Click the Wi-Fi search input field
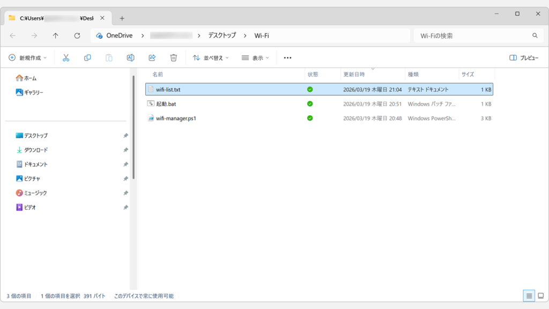Screen dimensions: 549x309 477,35
